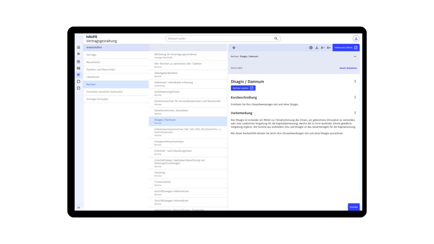
Task: Click Vollansicht öffnen button
Action: (346, 48)
